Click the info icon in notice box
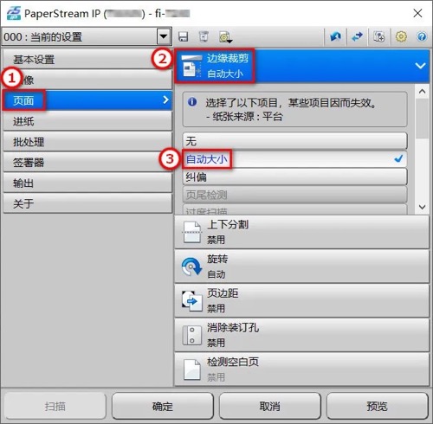The width and height of the screenshot is (433, 424). coord(192,102)
